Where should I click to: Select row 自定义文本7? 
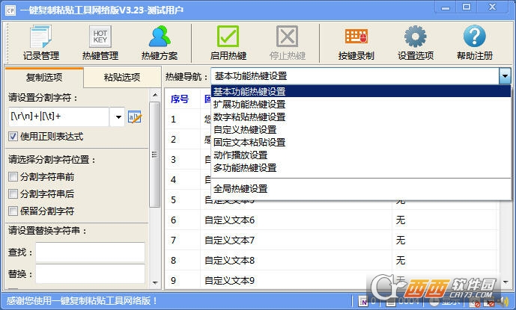[230, 241]
